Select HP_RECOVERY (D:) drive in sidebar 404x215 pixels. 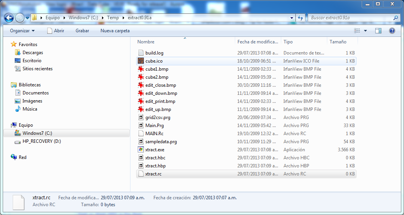pos(41,141)
